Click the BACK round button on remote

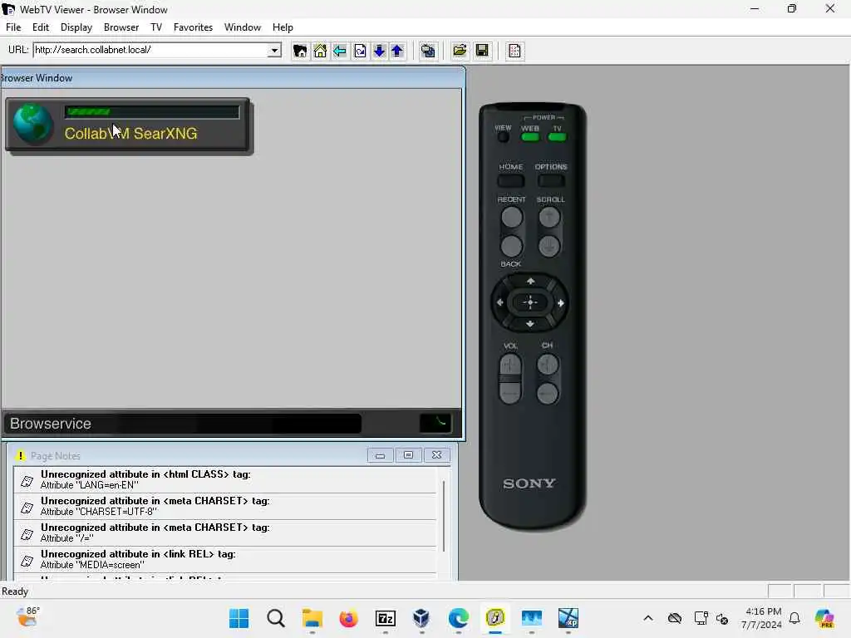point(511,246)
